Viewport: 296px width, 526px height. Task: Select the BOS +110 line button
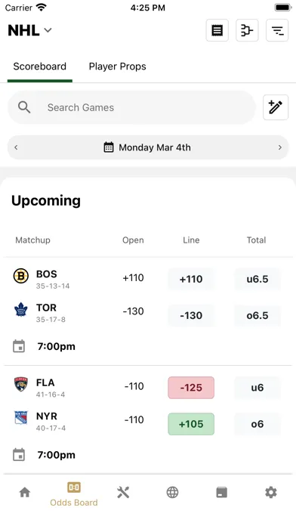point(191,279)
